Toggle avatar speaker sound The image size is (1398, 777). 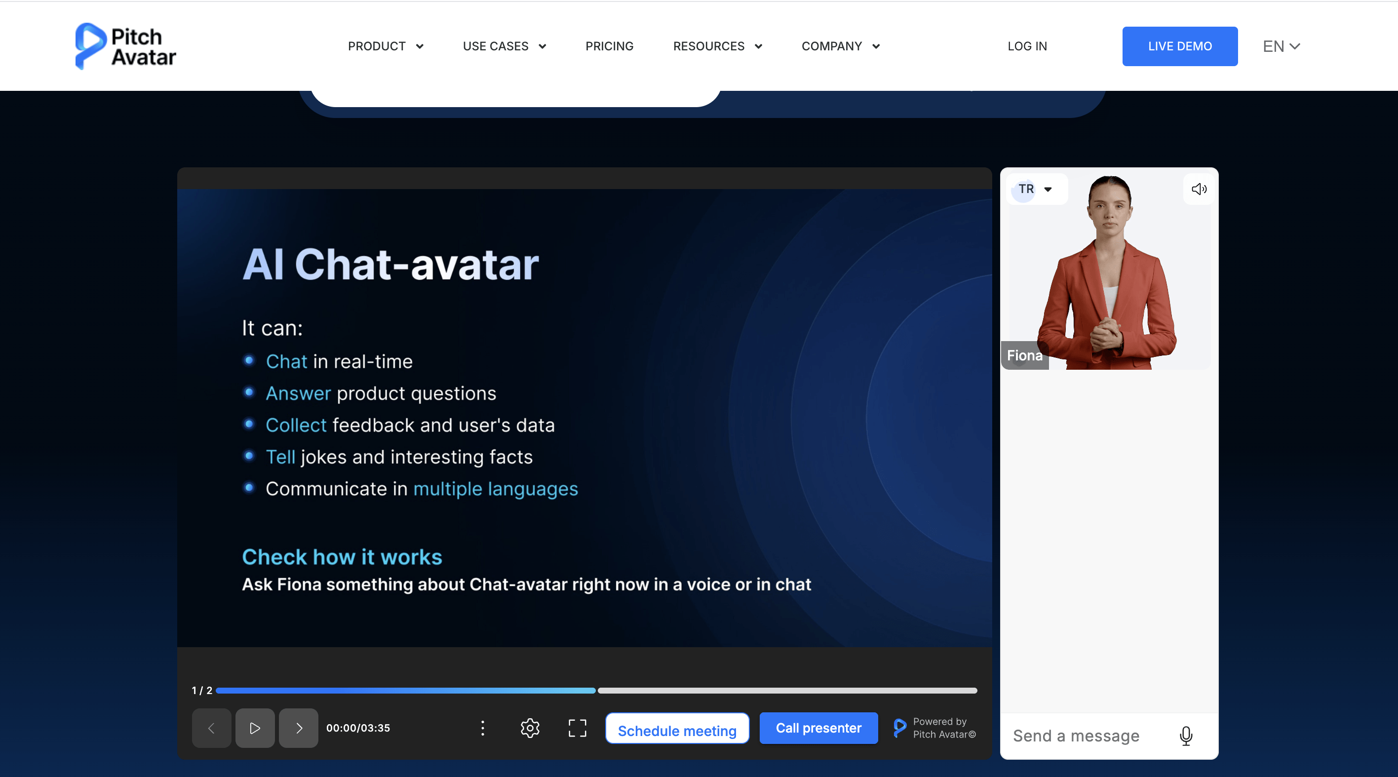pyautogui.click(x=1198, y=189)
